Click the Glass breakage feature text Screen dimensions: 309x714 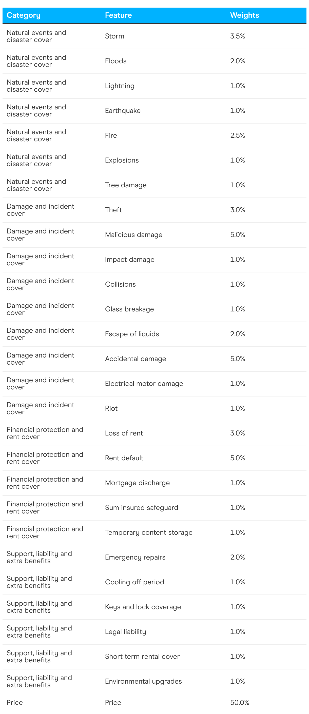(129, 309)
